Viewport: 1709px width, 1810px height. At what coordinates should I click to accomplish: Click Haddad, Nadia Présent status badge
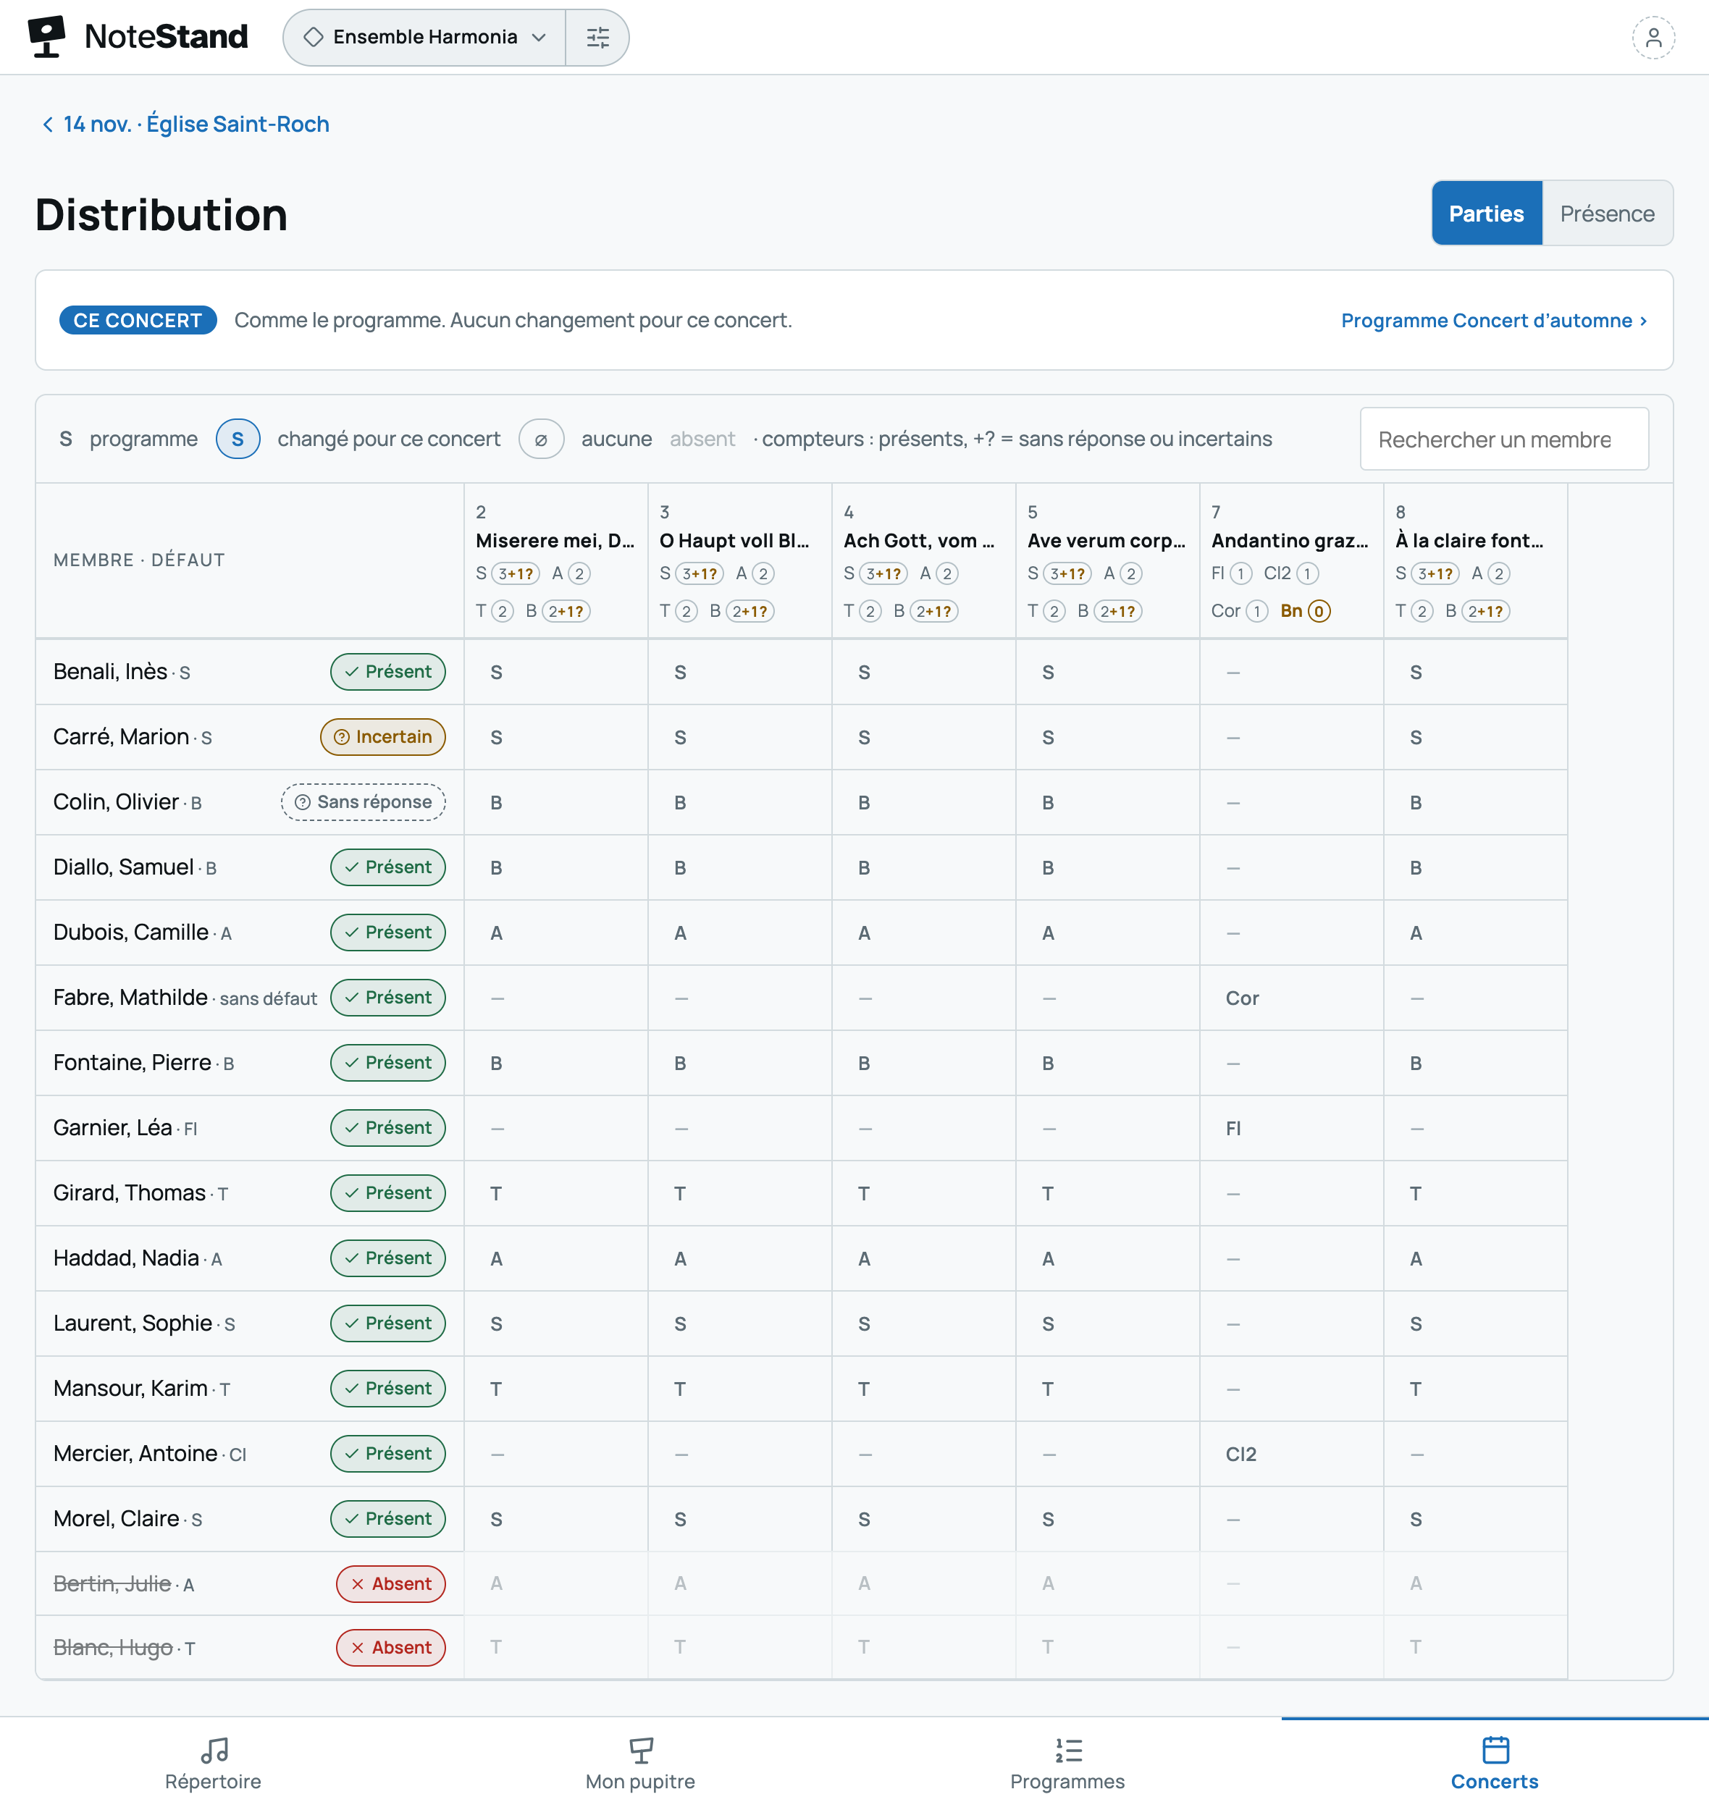pos(388,1258)
